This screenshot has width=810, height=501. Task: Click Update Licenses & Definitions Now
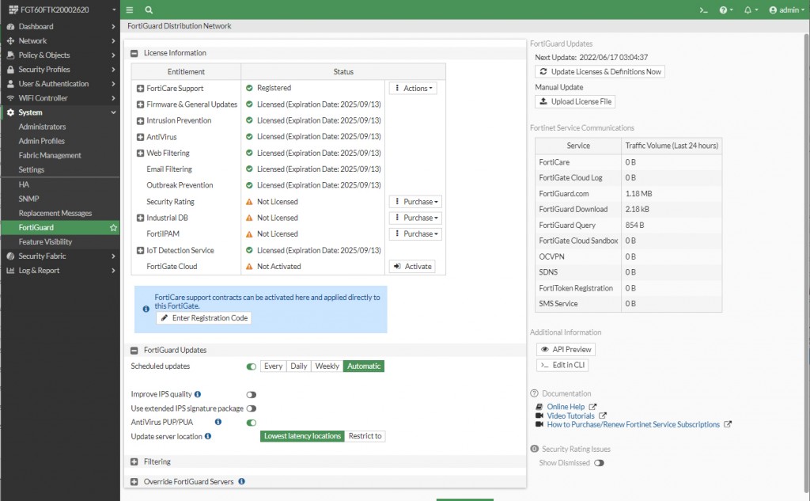pyautogui.click(x=600, y=72)
